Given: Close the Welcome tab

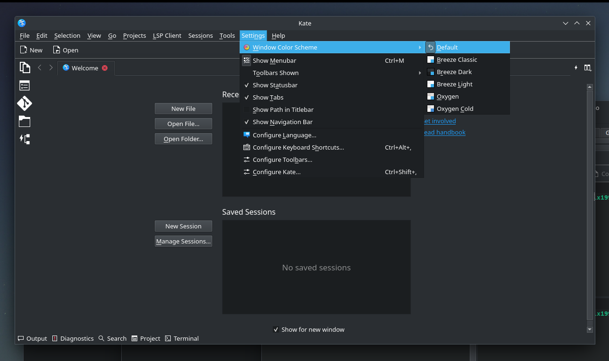Looking at the screenshot, I should [x=105, y=68].
